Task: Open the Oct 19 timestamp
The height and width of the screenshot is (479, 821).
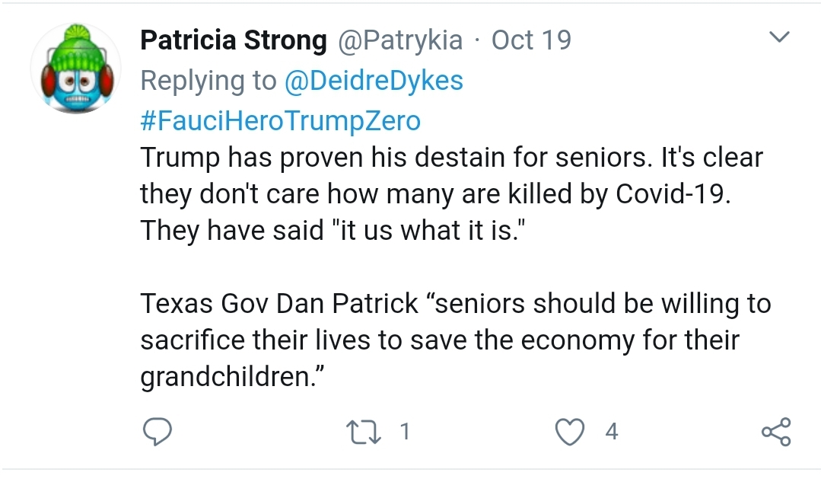Action: coord(531,40)
